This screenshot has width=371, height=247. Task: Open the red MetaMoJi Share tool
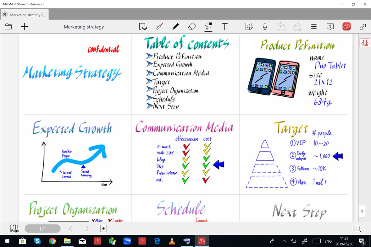(x=346, y=26)
